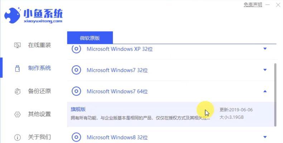Open the 免责声明 link

253,5
